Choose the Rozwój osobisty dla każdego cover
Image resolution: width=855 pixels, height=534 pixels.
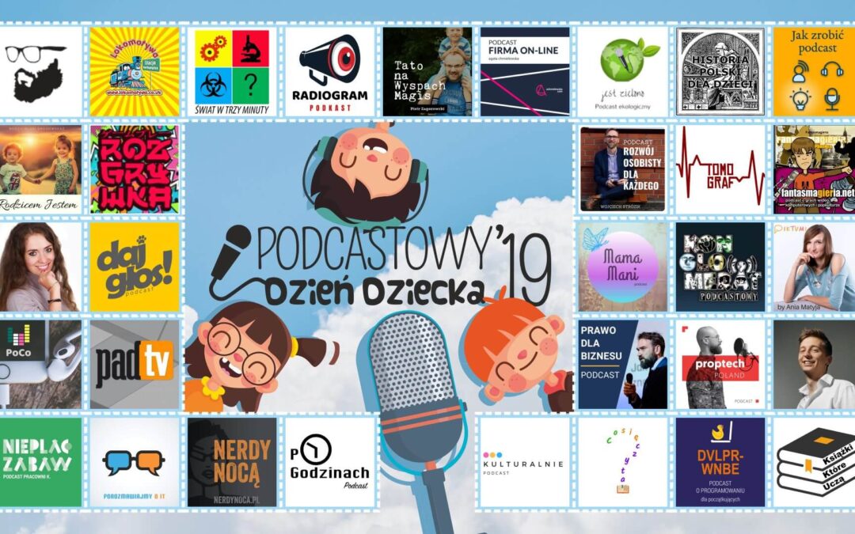[623, 169]
